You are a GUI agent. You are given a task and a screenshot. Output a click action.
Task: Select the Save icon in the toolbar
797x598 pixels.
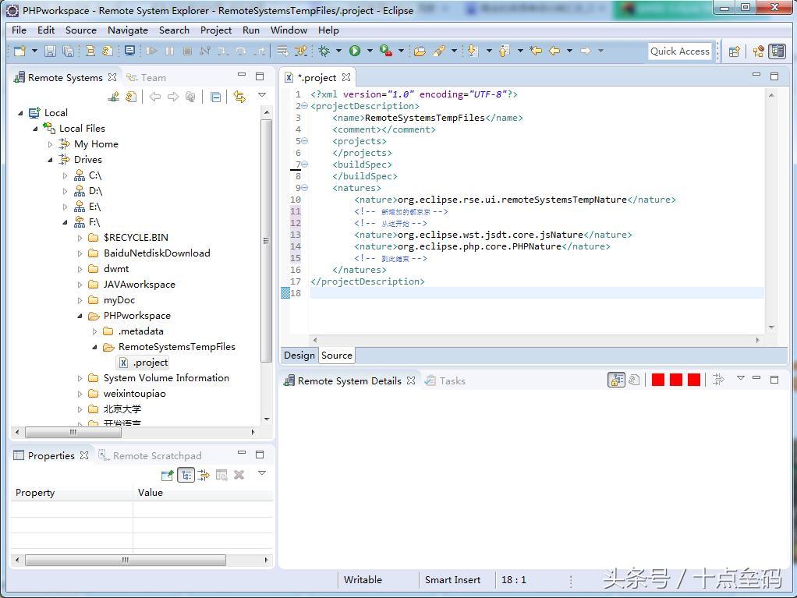50,51
